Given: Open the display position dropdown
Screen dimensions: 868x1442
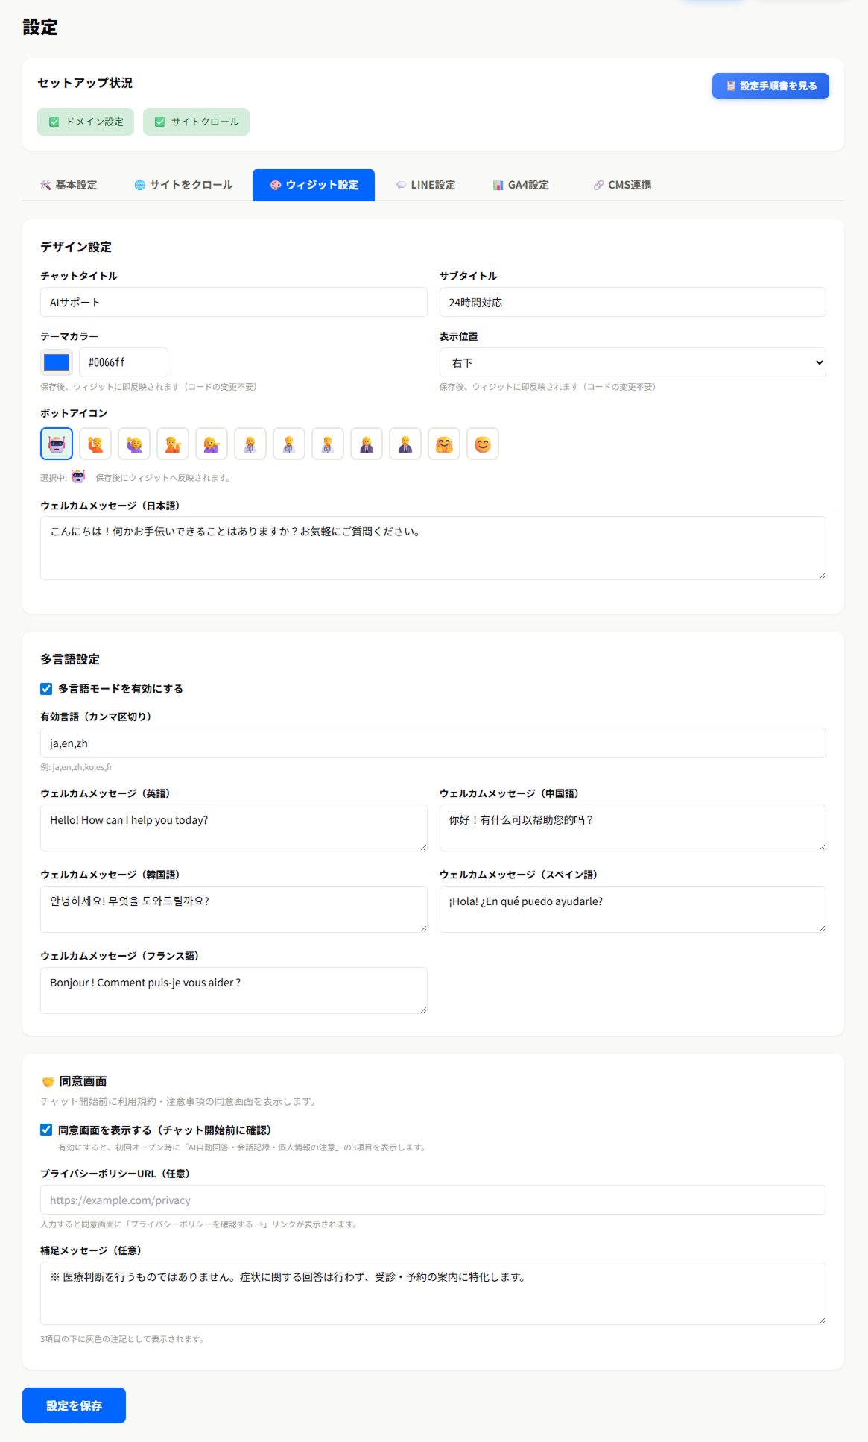Looking at the screenshot, I should pos(633,362).
